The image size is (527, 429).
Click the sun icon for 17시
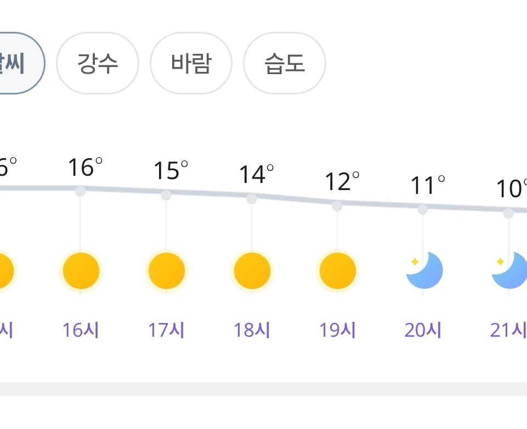pyautogui.click(x=166, y=271)
